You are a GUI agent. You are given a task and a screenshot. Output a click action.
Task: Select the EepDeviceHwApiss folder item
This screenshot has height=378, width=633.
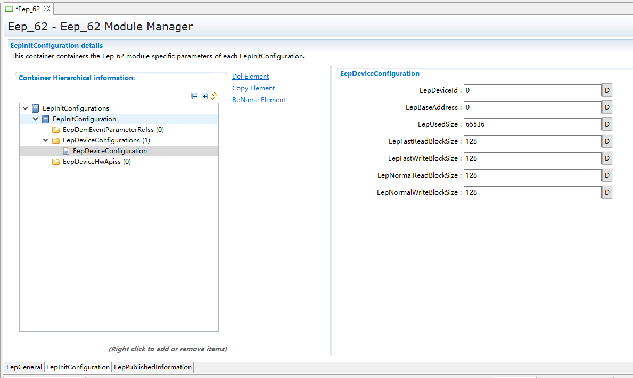tap(96, 162)
